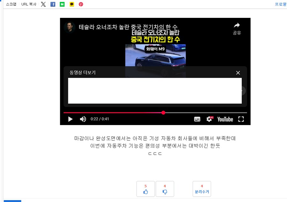Play the YouTube video
287x202 pixels.
(70, 119)
